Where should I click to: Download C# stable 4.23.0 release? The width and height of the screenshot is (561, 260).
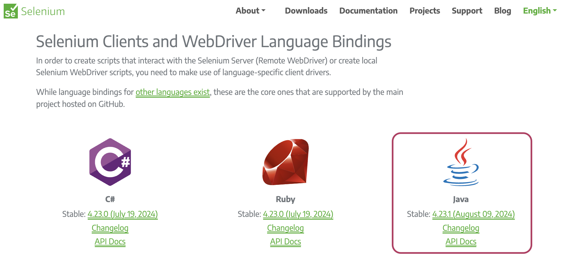point(122,214)
